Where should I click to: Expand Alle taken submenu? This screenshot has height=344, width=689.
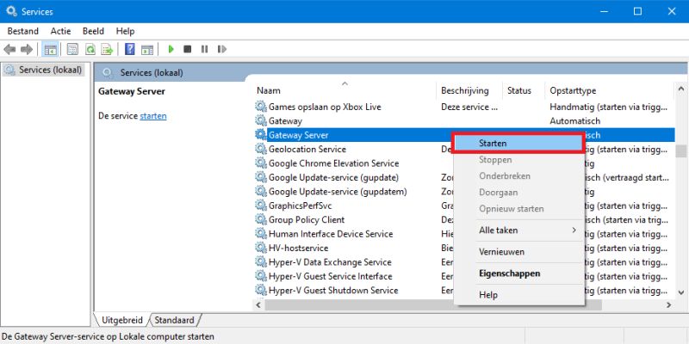tap(518, 230)
